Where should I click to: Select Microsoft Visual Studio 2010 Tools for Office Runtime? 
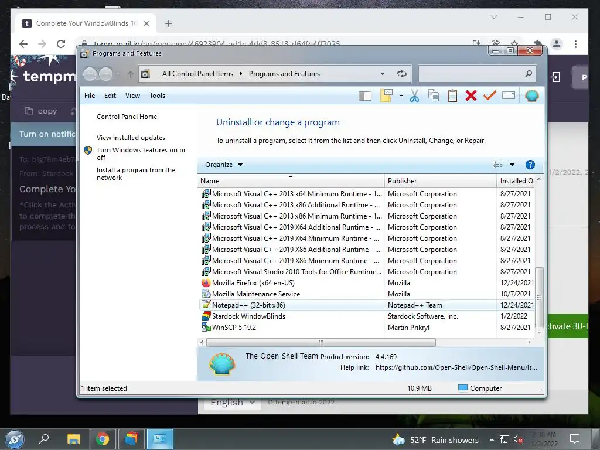pos(367,272)
